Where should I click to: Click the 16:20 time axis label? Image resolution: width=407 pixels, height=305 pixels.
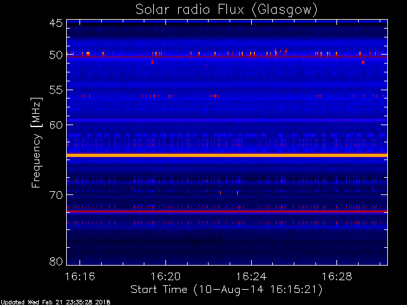pos(165,276)
